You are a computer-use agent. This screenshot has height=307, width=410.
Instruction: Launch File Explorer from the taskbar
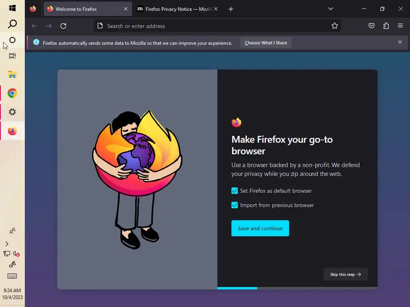[x=12, y=75]
